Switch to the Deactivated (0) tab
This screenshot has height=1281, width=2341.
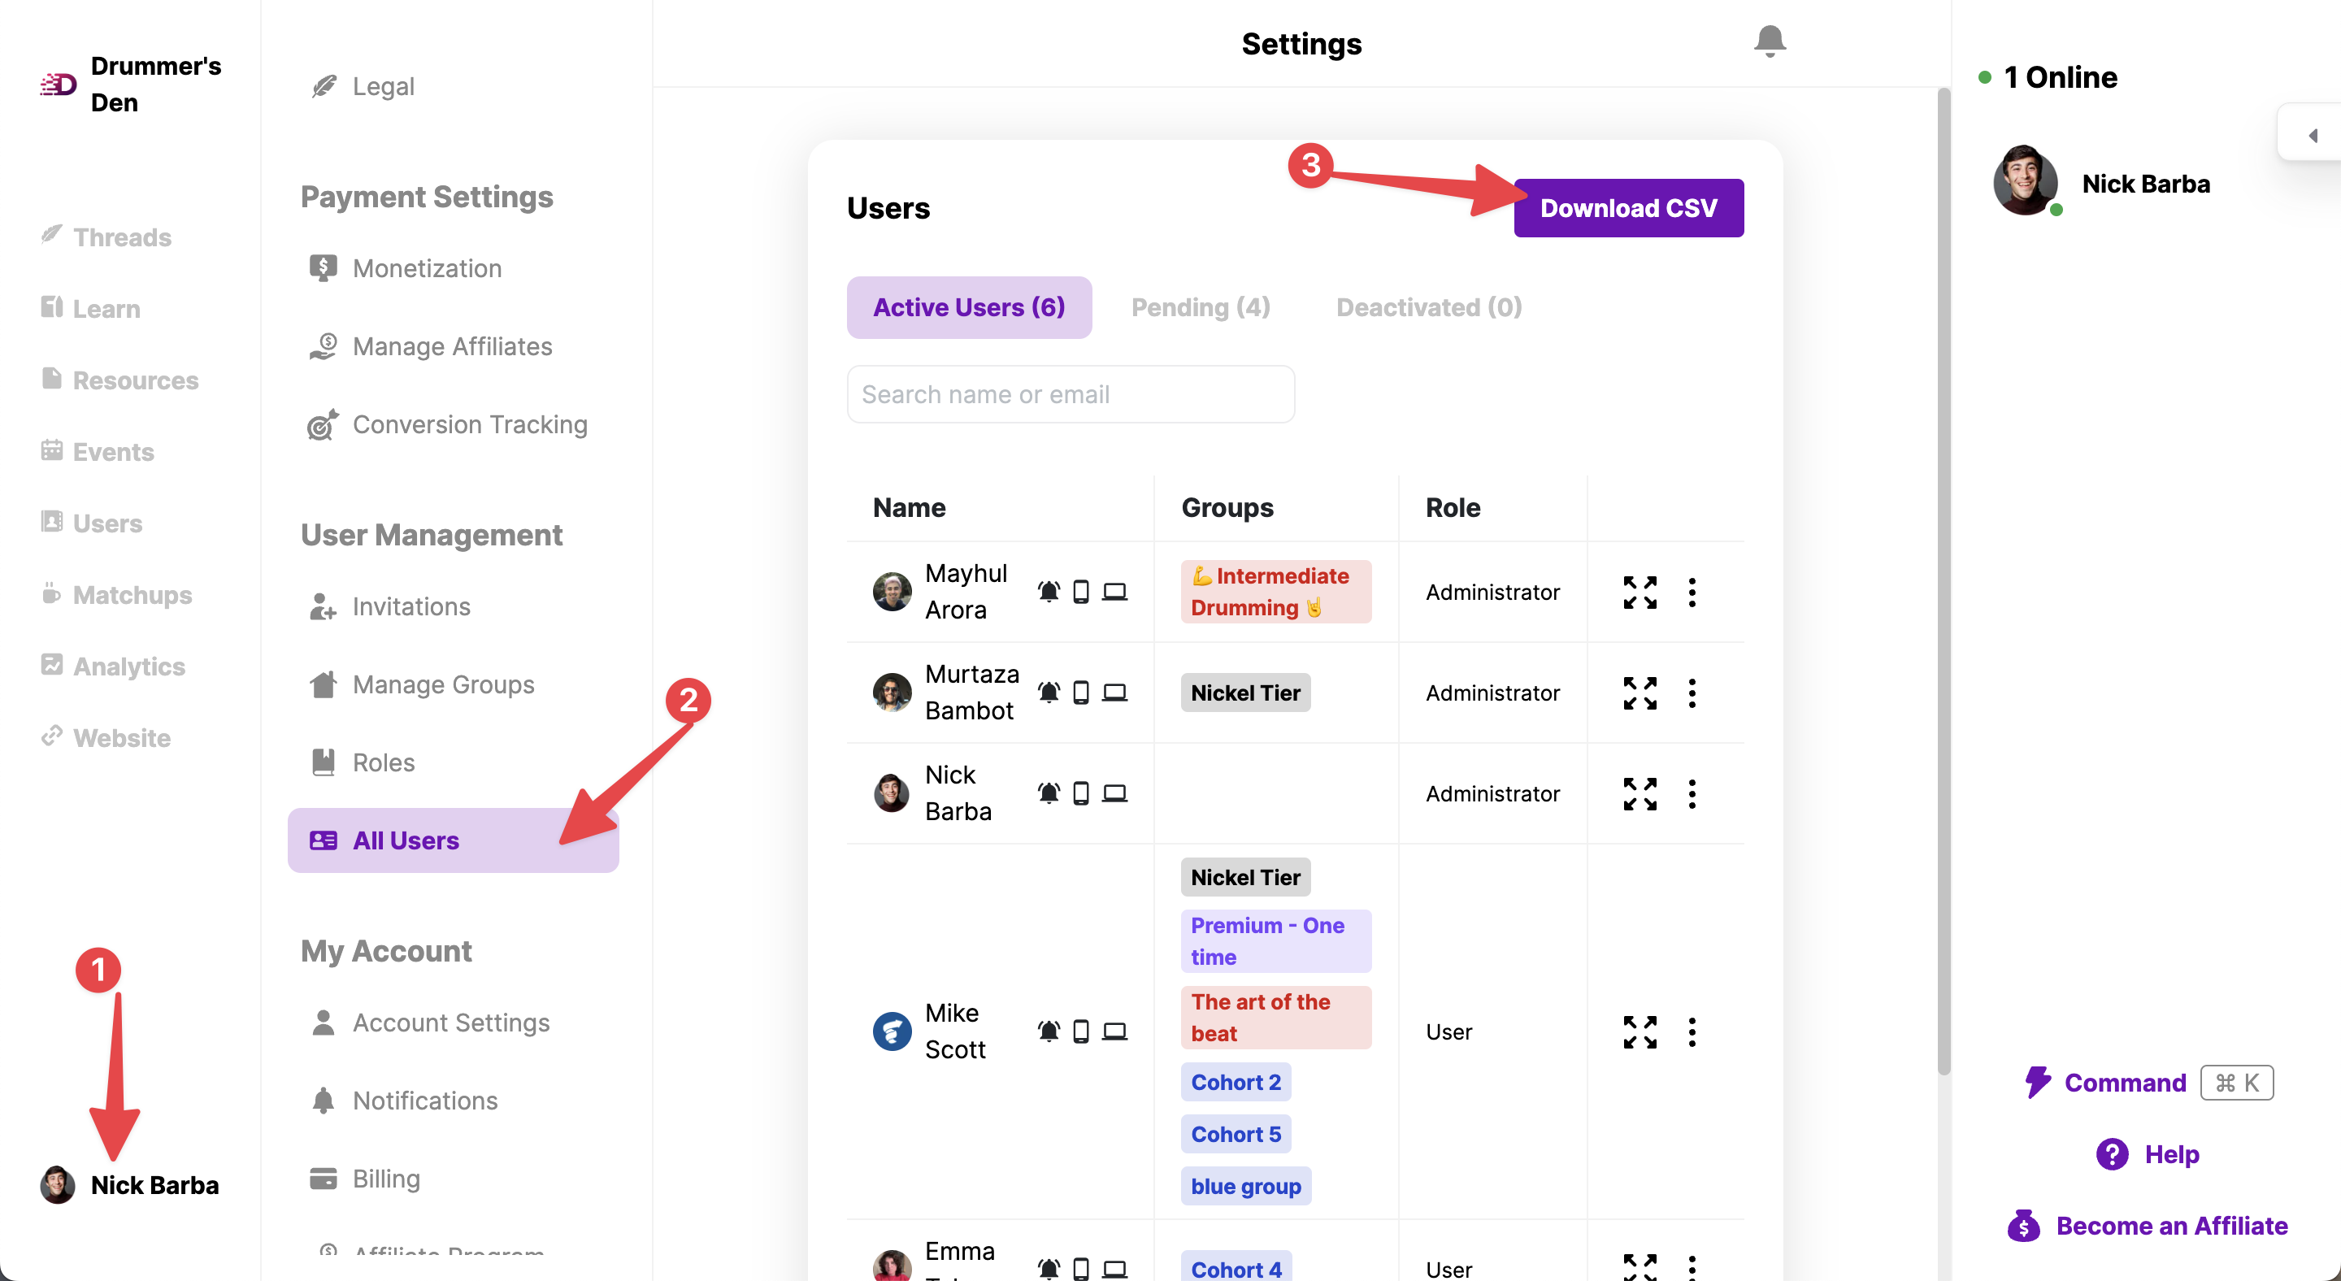[x=1429, y=307]
